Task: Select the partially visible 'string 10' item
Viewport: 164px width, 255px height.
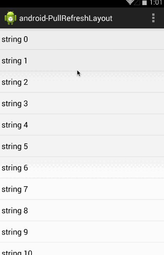Action: [x=82, y=249]
